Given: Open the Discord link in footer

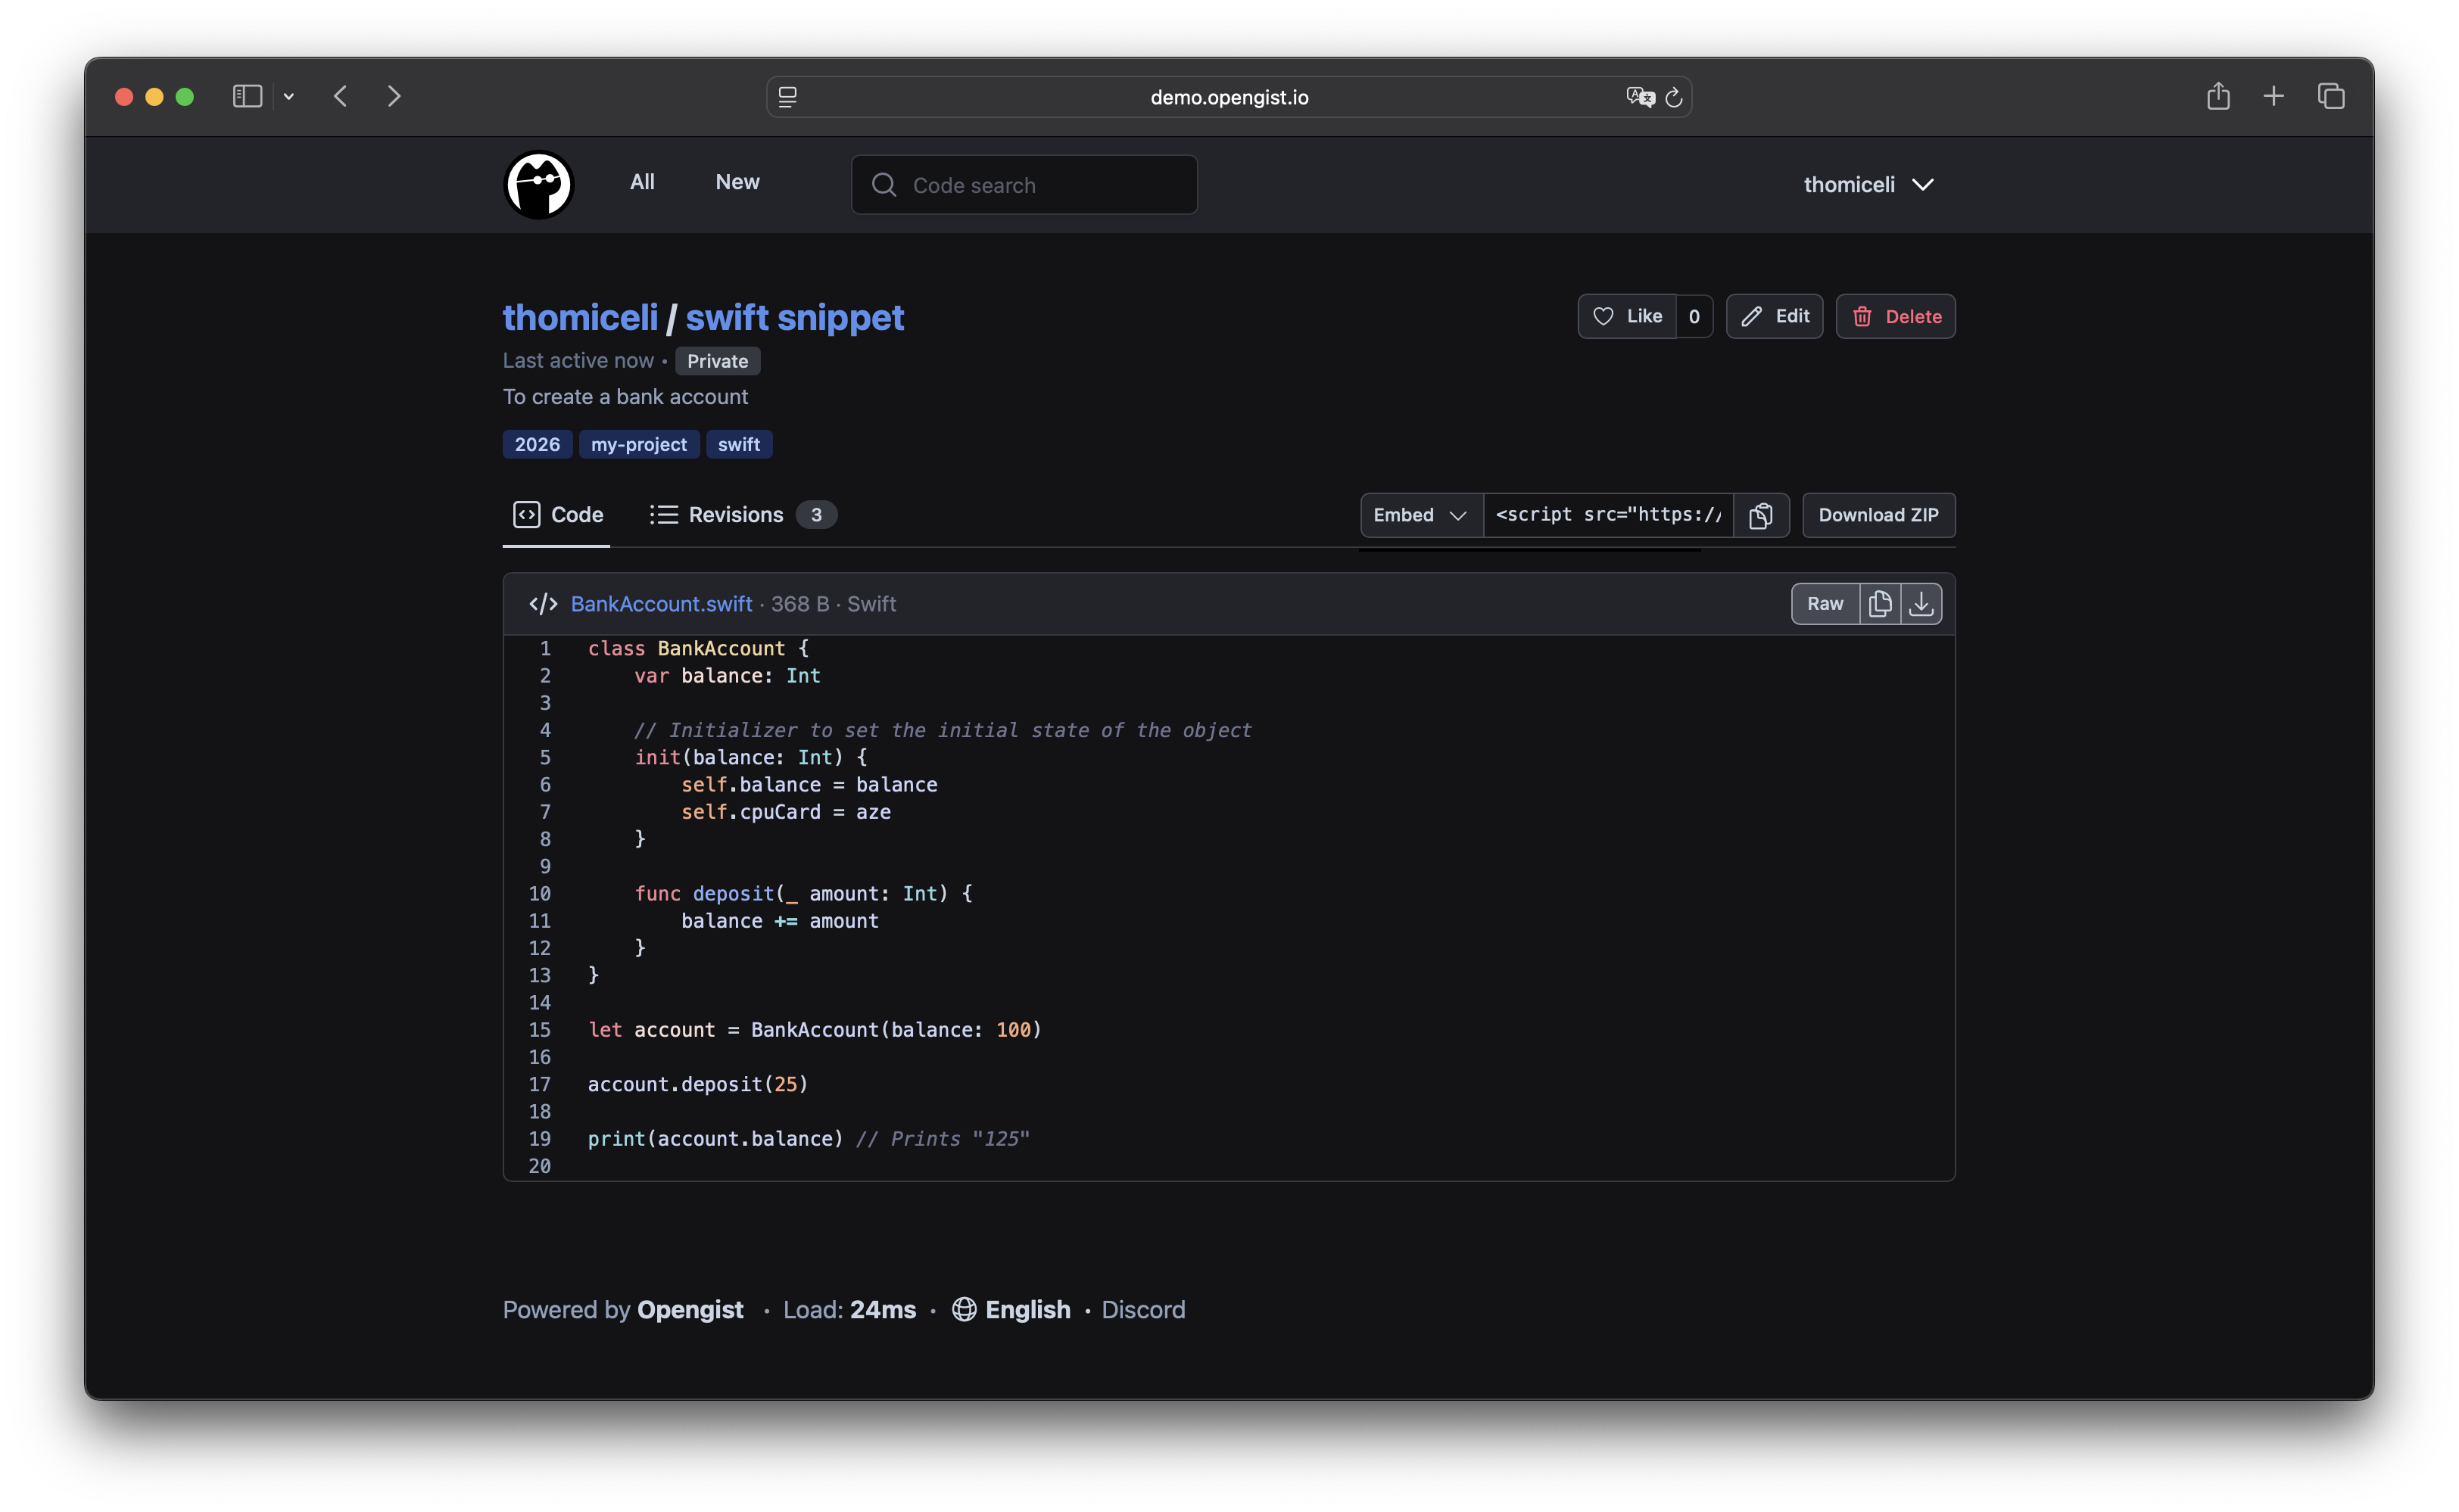Looking at the screenshot, I should pos(1143,1310).
